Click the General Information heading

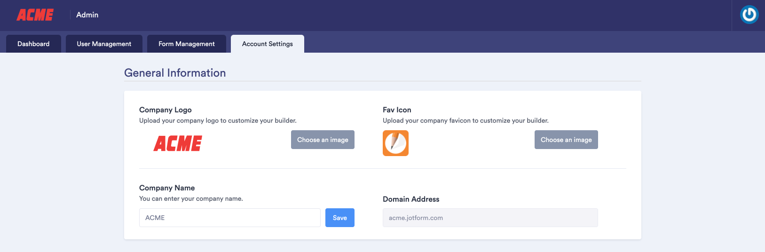(x=175, y=73)
